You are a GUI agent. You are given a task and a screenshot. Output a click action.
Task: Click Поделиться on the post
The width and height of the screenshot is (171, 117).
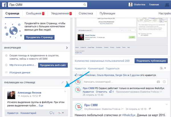[113, 69]
